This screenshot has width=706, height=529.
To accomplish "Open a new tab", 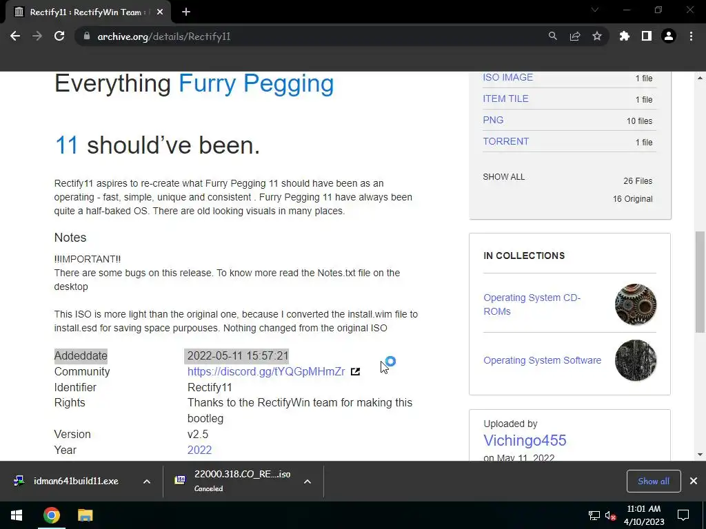I will pos(186,12).
